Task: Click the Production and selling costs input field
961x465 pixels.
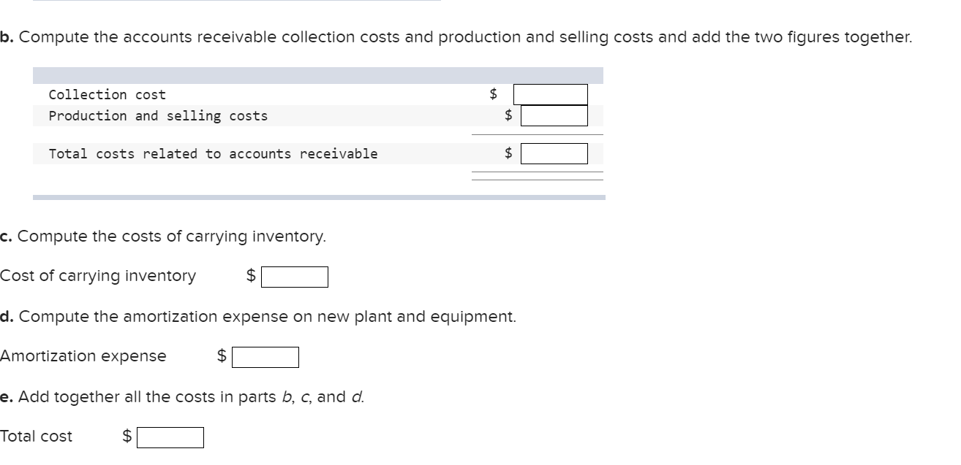Action: pos(553,115)
